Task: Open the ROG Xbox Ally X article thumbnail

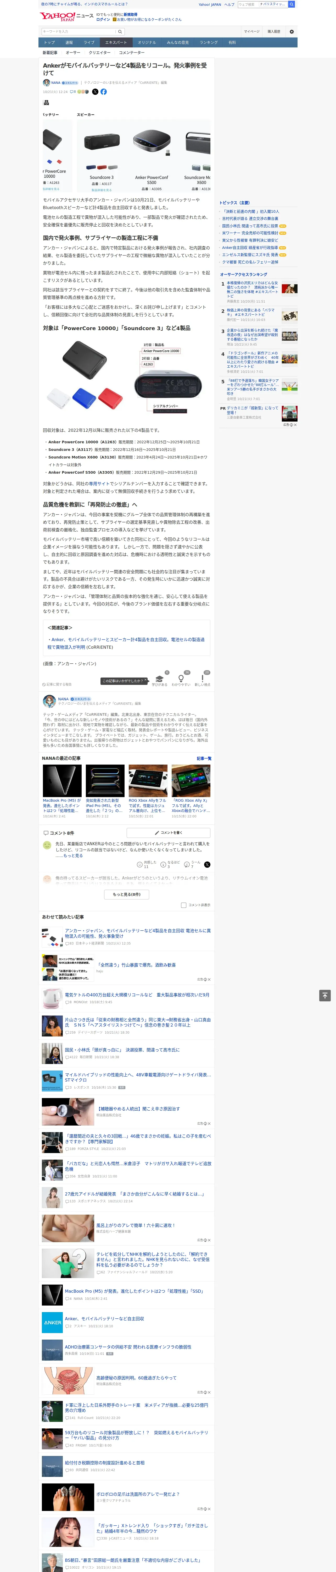Action: pyautogui.click(x=191, y=780)
